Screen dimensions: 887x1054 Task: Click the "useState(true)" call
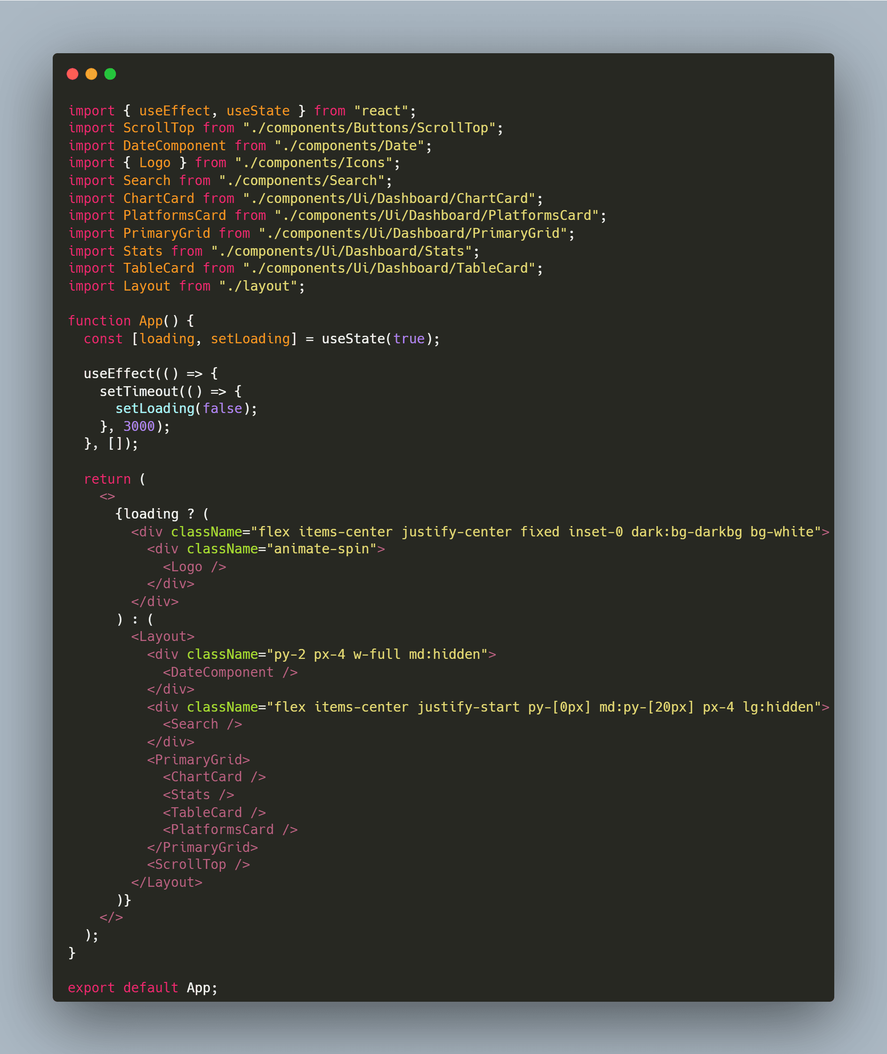[x=377, y=339]
